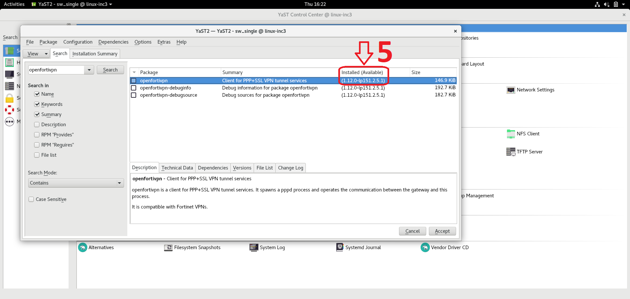Launch the Systemd Journal icon
Viewport: 630px width, 299px height.
tap(340, 247)
